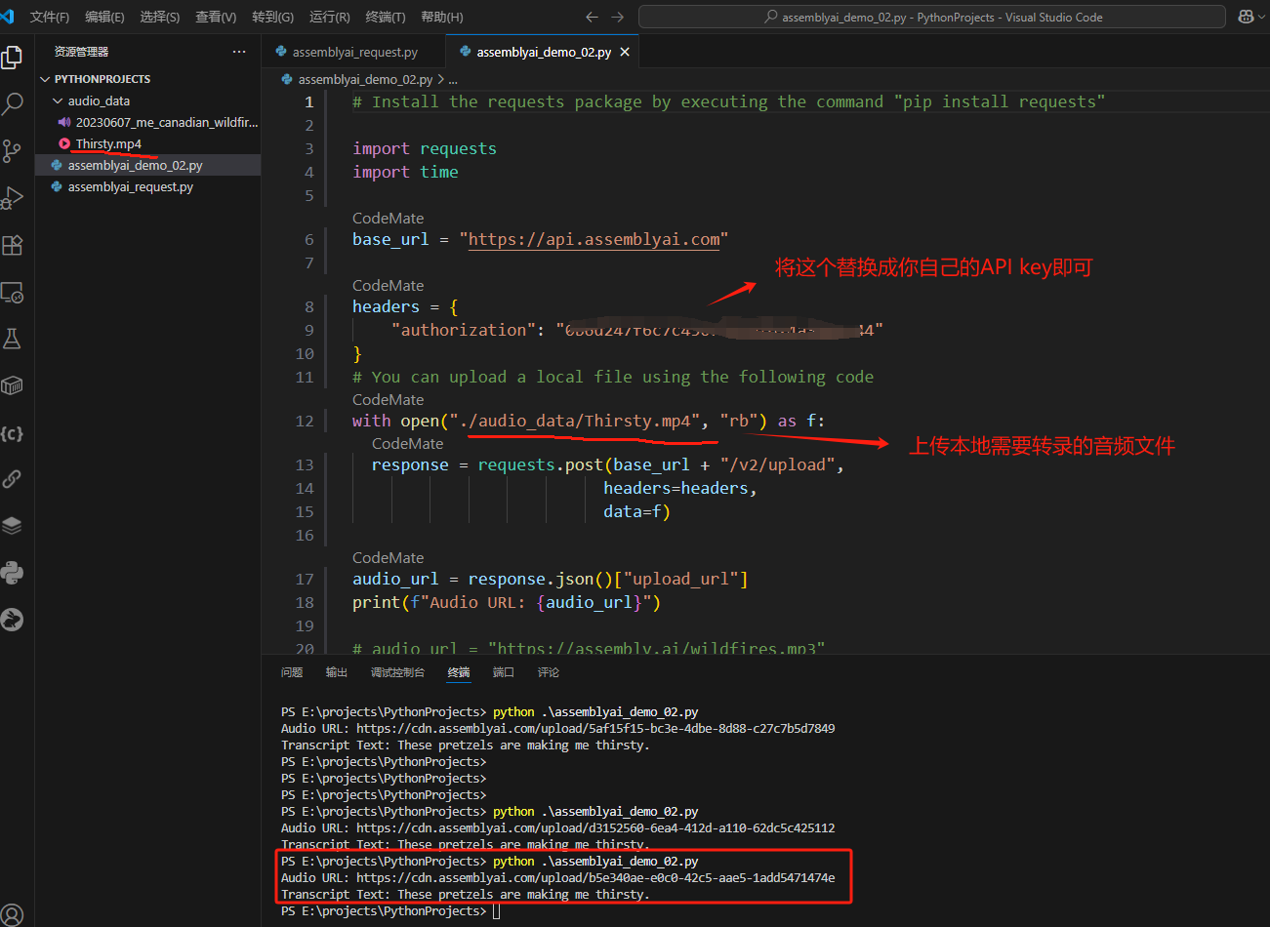Image resolution: width=1270 pixels, height=927 pixels.
Task: Open the Explorer '...' more actions menu
Action: point(239,52)
